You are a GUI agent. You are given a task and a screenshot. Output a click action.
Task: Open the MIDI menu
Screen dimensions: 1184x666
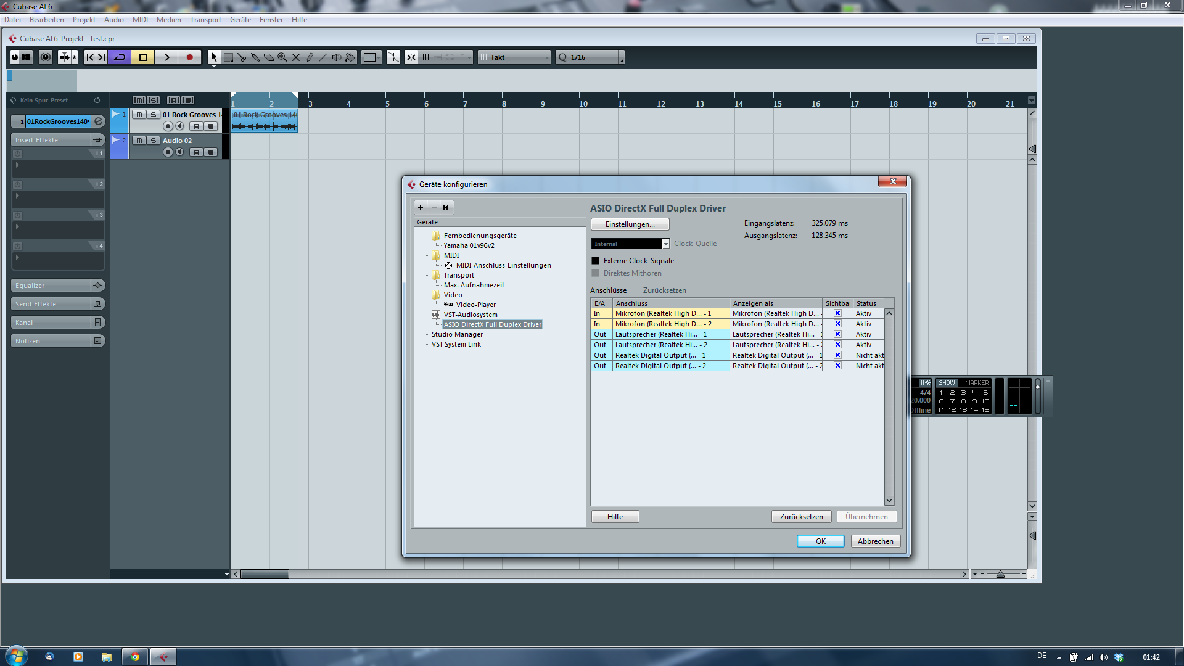tap(140, 20)
